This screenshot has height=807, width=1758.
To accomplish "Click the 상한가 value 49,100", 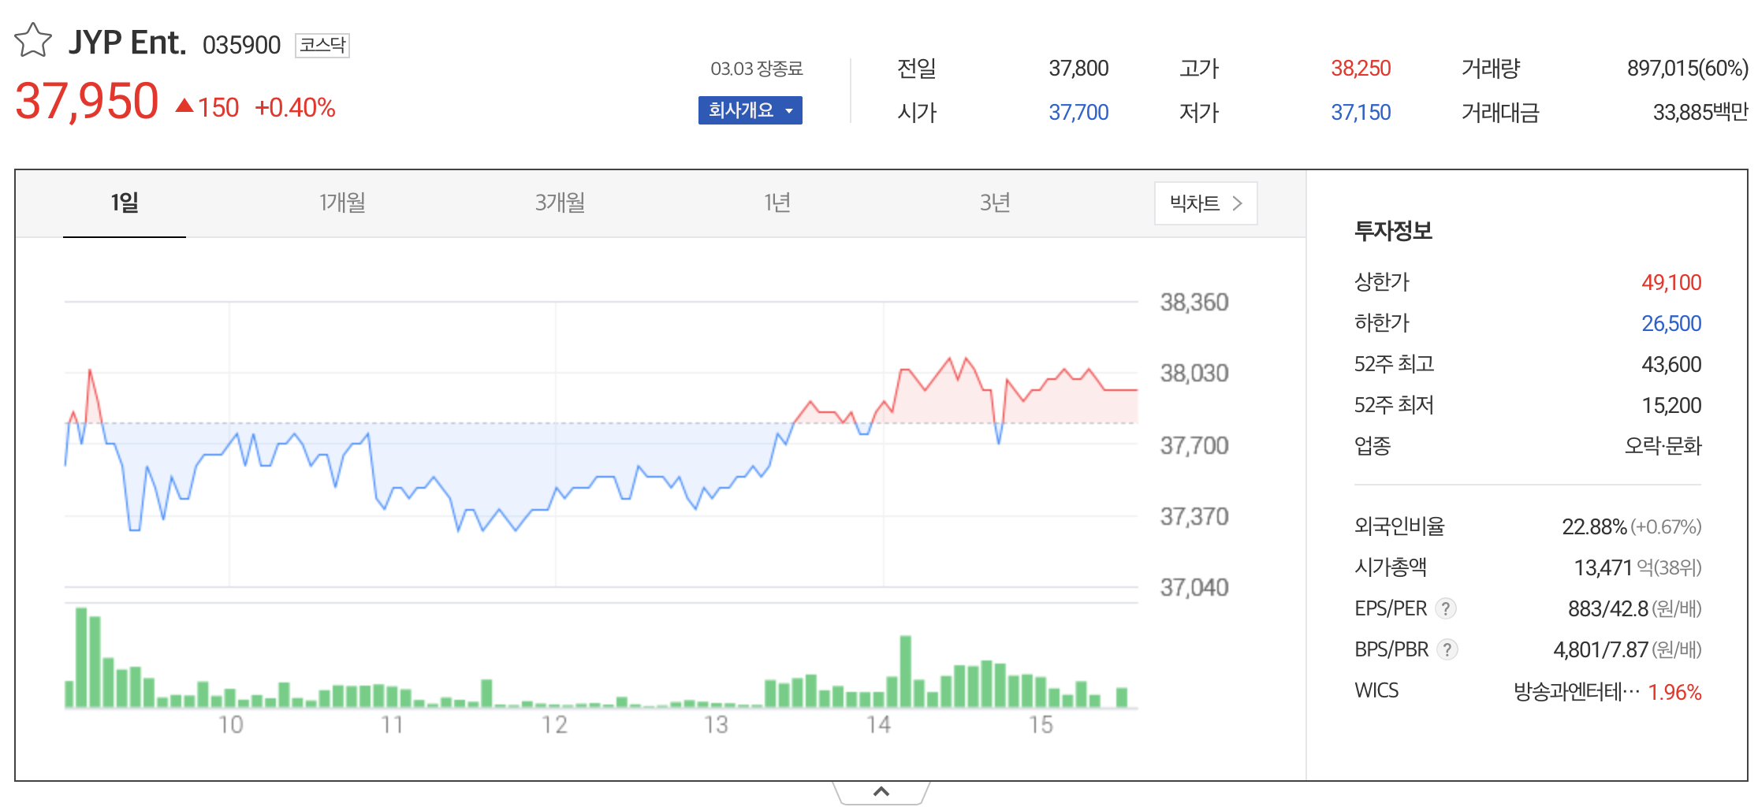I will tap(1671, 282).
